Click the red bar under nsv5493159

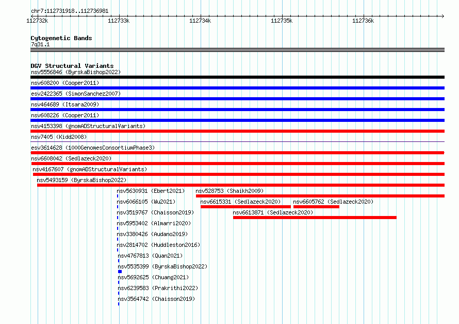click(x=241, y=185)
